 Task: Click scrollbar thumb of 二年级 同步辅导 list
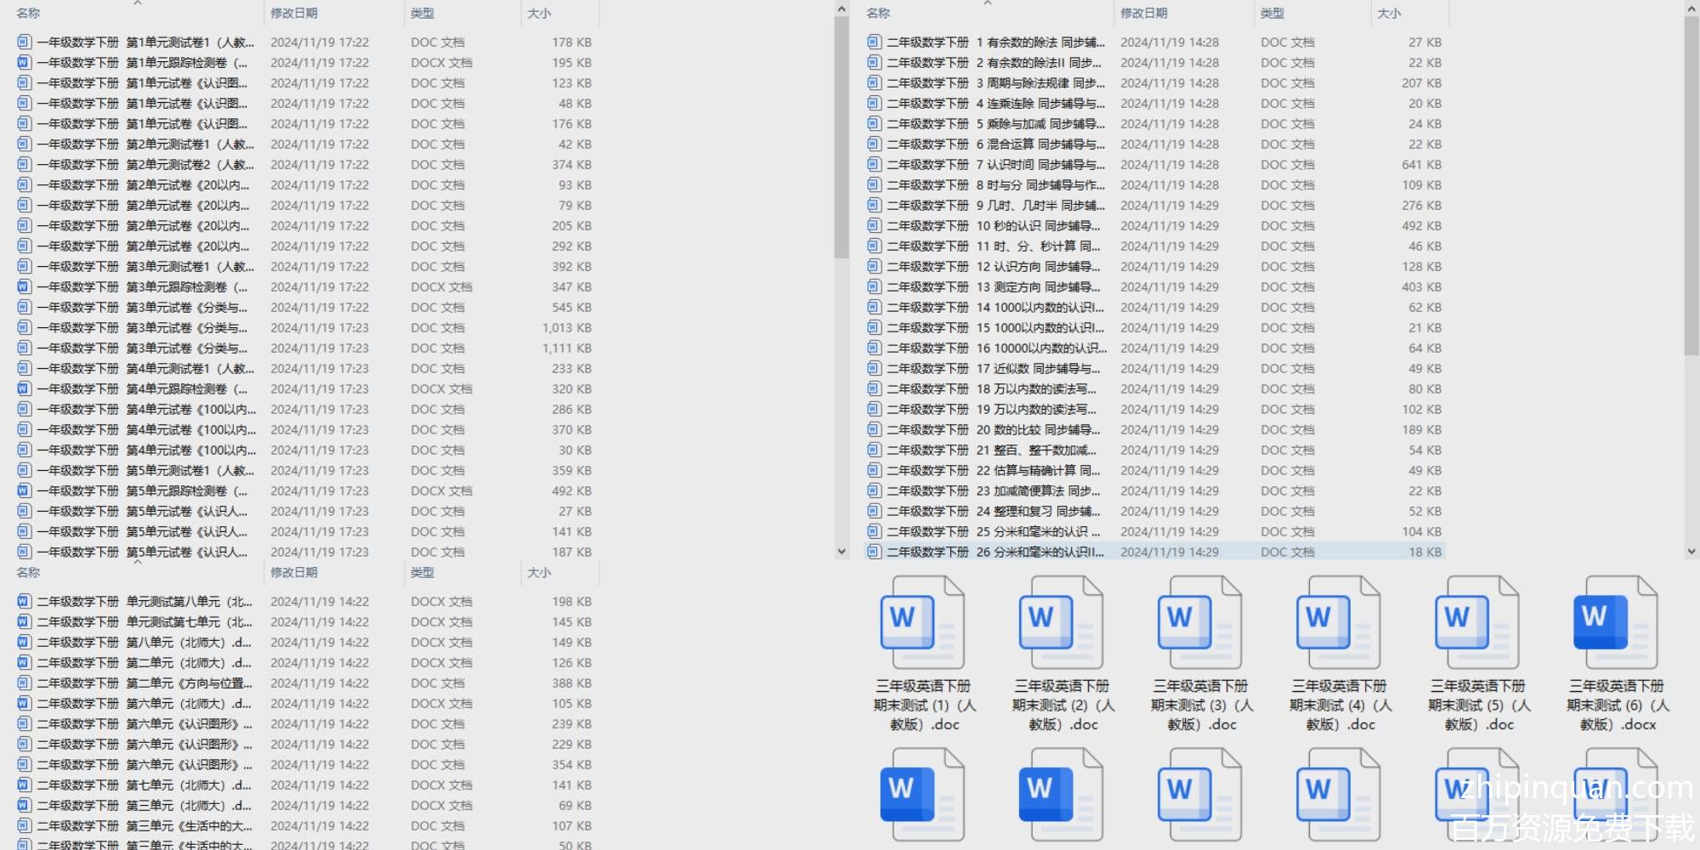point(1691,185)
